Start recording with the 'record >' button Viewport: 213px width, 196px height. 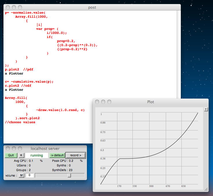76,155
